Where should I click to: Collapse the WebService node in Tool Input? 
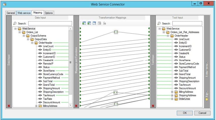point(159,29)
